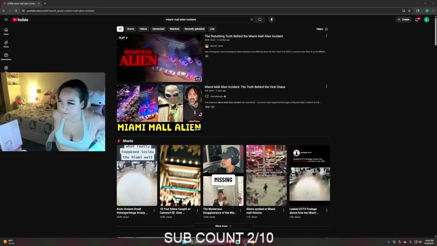Select the All filter chip

[x=120, y=29]
